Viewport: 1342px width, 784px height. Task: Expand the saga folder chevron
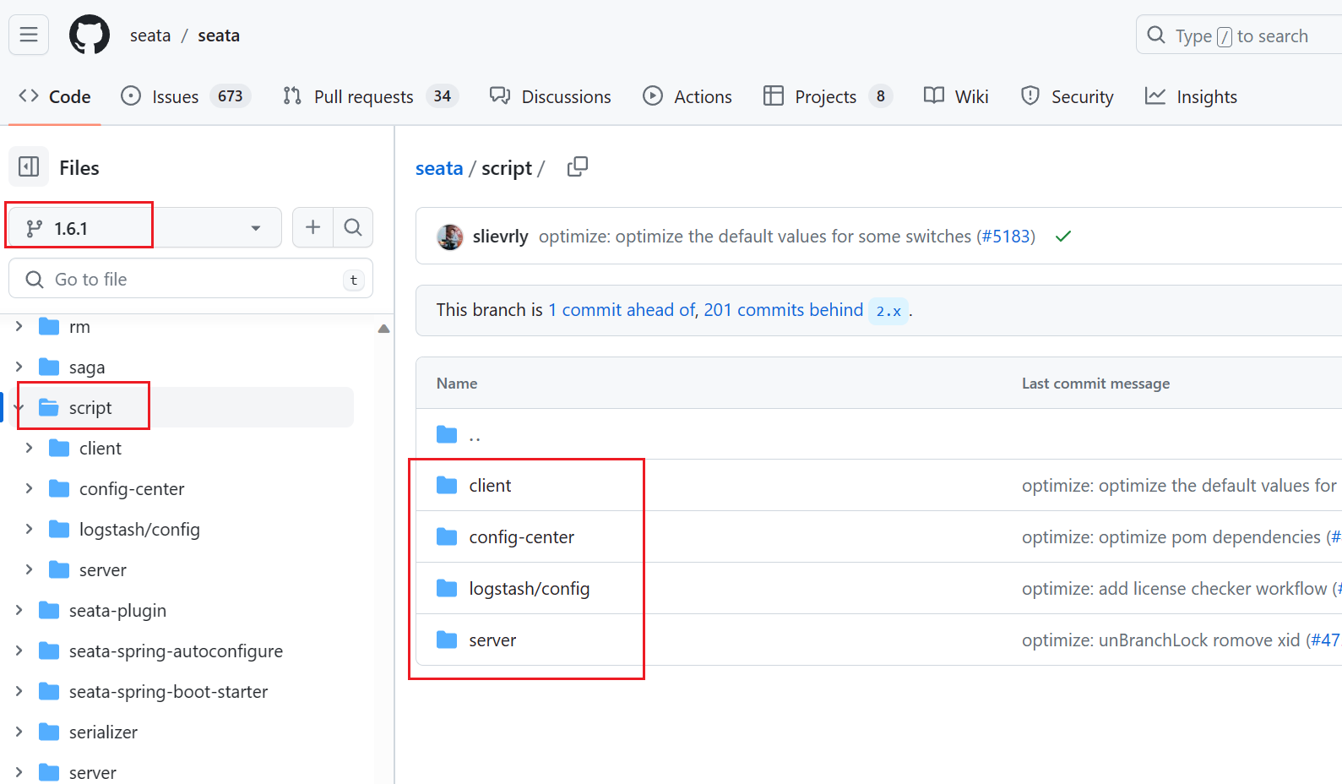(x=19, y=367)
